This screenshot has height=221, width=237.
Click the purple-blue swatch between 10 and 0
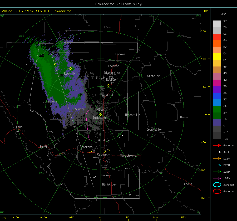click(217, 122)
